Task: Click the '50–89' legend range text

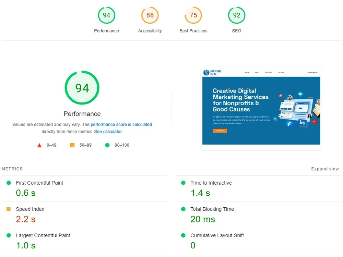Action: (x=85, y=145)
